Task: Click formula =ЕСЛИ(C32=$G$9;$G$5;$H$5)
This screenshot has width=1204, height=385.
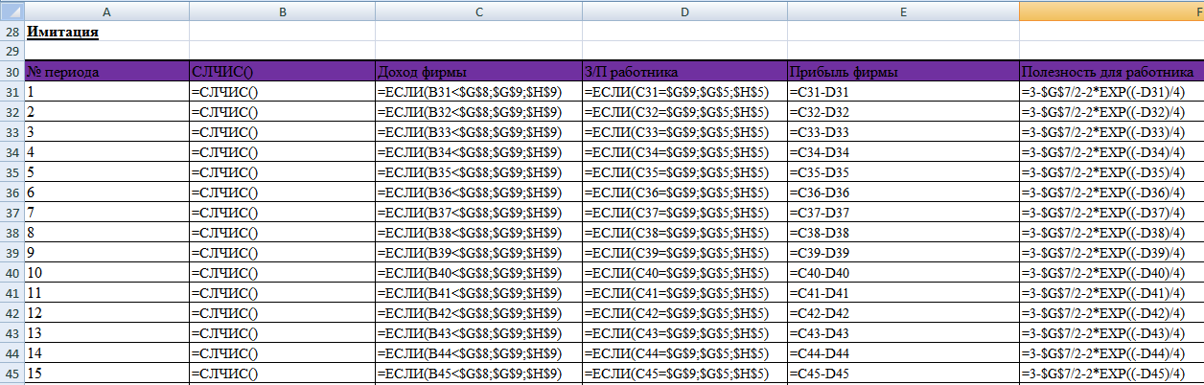Action: click(x=684, y=112)
